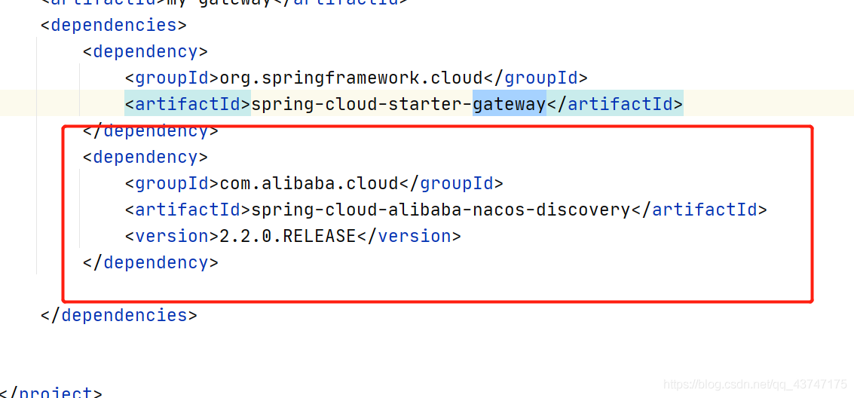Click the 2.2.0.RELEASE version value

[287, 236]
